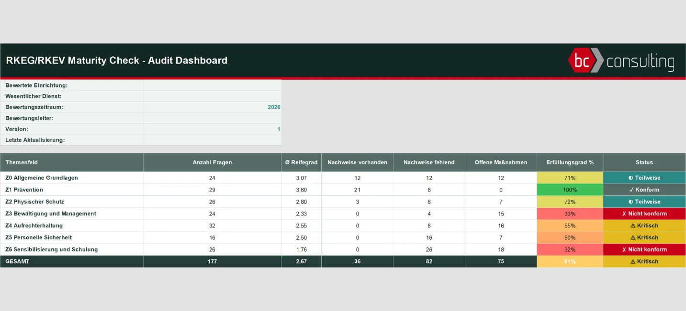Screen dimensions: 686x311
Task: Click the 'Nachweise vorhanden' column header
Action: coord(357,162)
